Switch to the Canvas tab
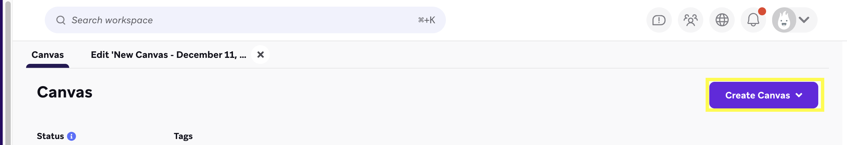 pyautogui.click(x=47, y=55)
